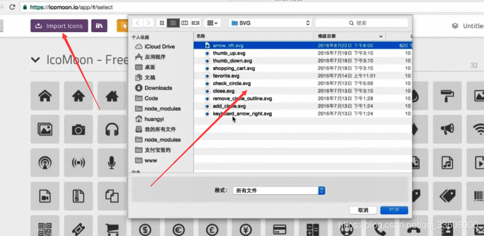Open the 格式 所有文件 format dropdown
This screenshot has height=236, width=484.
(279, 191)
